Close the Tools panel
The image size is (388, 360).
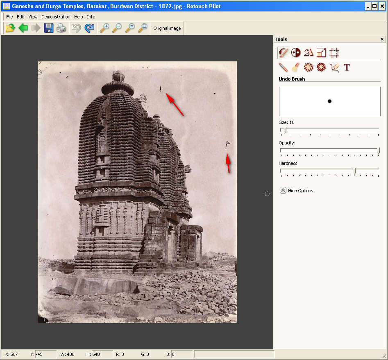[x=382, y=39]
